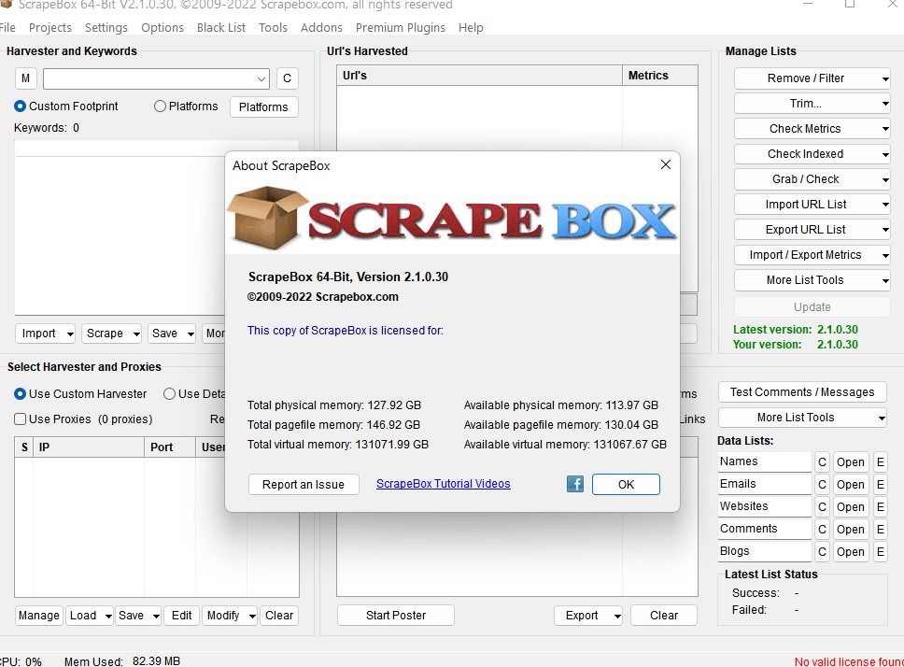Screen dimensions: 904x667
Task: Open the proxies Load dropdown
Action: (x=90, y=615)
